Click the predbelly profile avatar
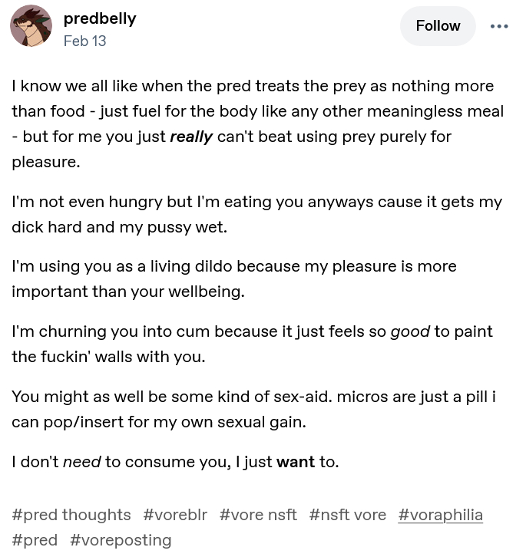Image resolution: width=526 pixels, height=557 pixels. pyautogui.click(x=31, y=25)
